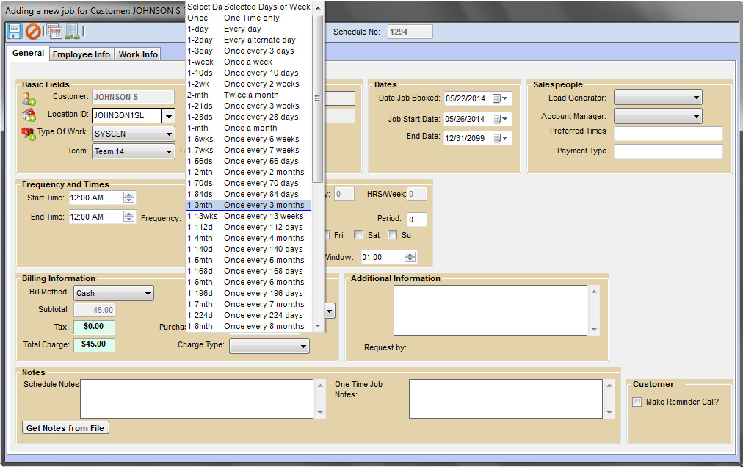Click the Period input field
The height and width of the screenshot is (467, 743).
pyautogui.click(x=416, y=220)
